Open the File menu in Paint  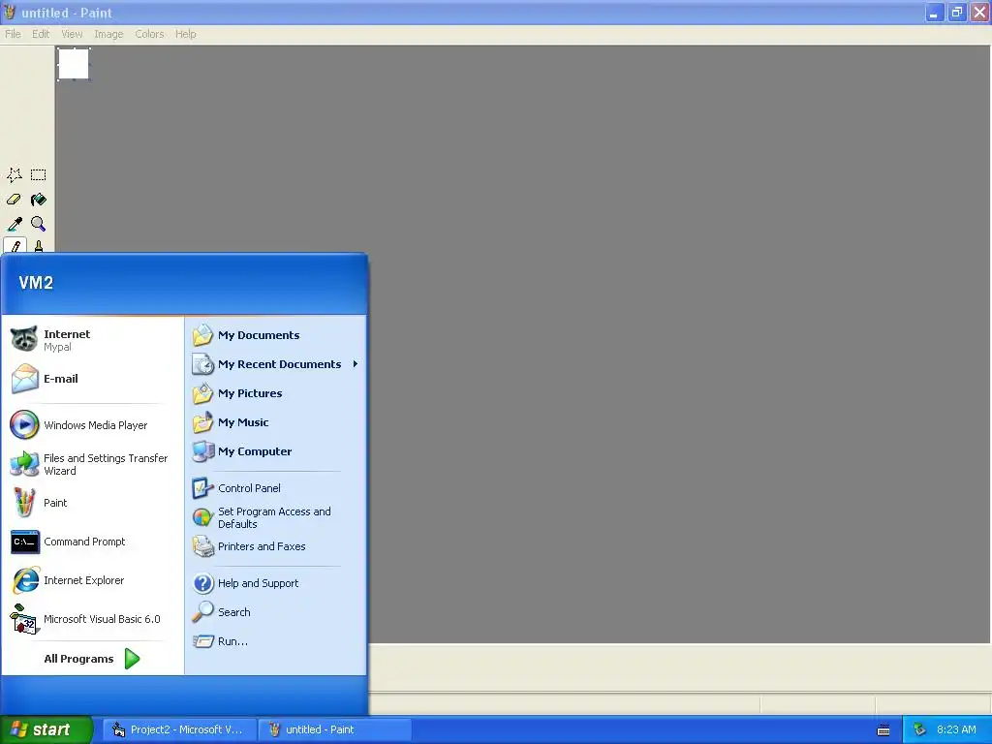(x=13, y=34)
